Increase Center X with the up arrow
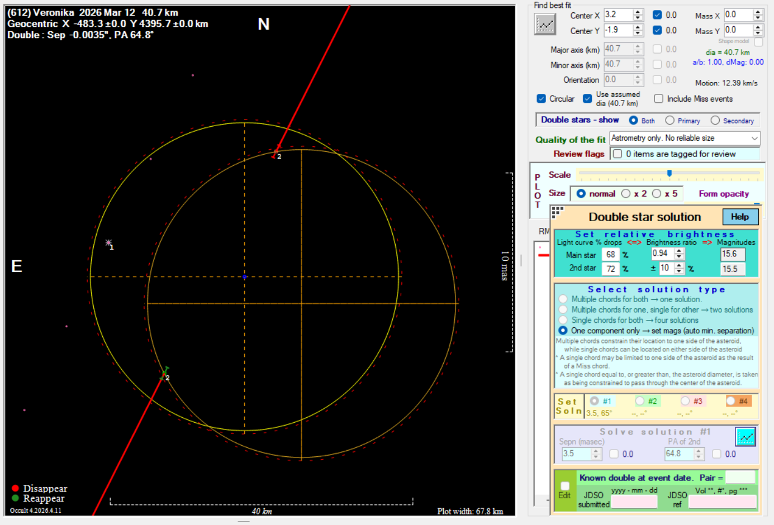774x525 pixels. point(638,12)
